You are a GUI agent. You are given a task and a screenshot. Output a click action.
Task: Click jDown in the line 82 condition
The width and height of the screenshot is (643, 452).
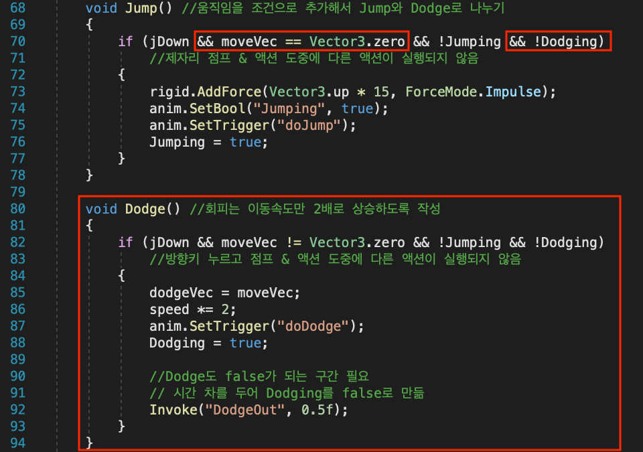pyautogui.click(x=169, y=242)
